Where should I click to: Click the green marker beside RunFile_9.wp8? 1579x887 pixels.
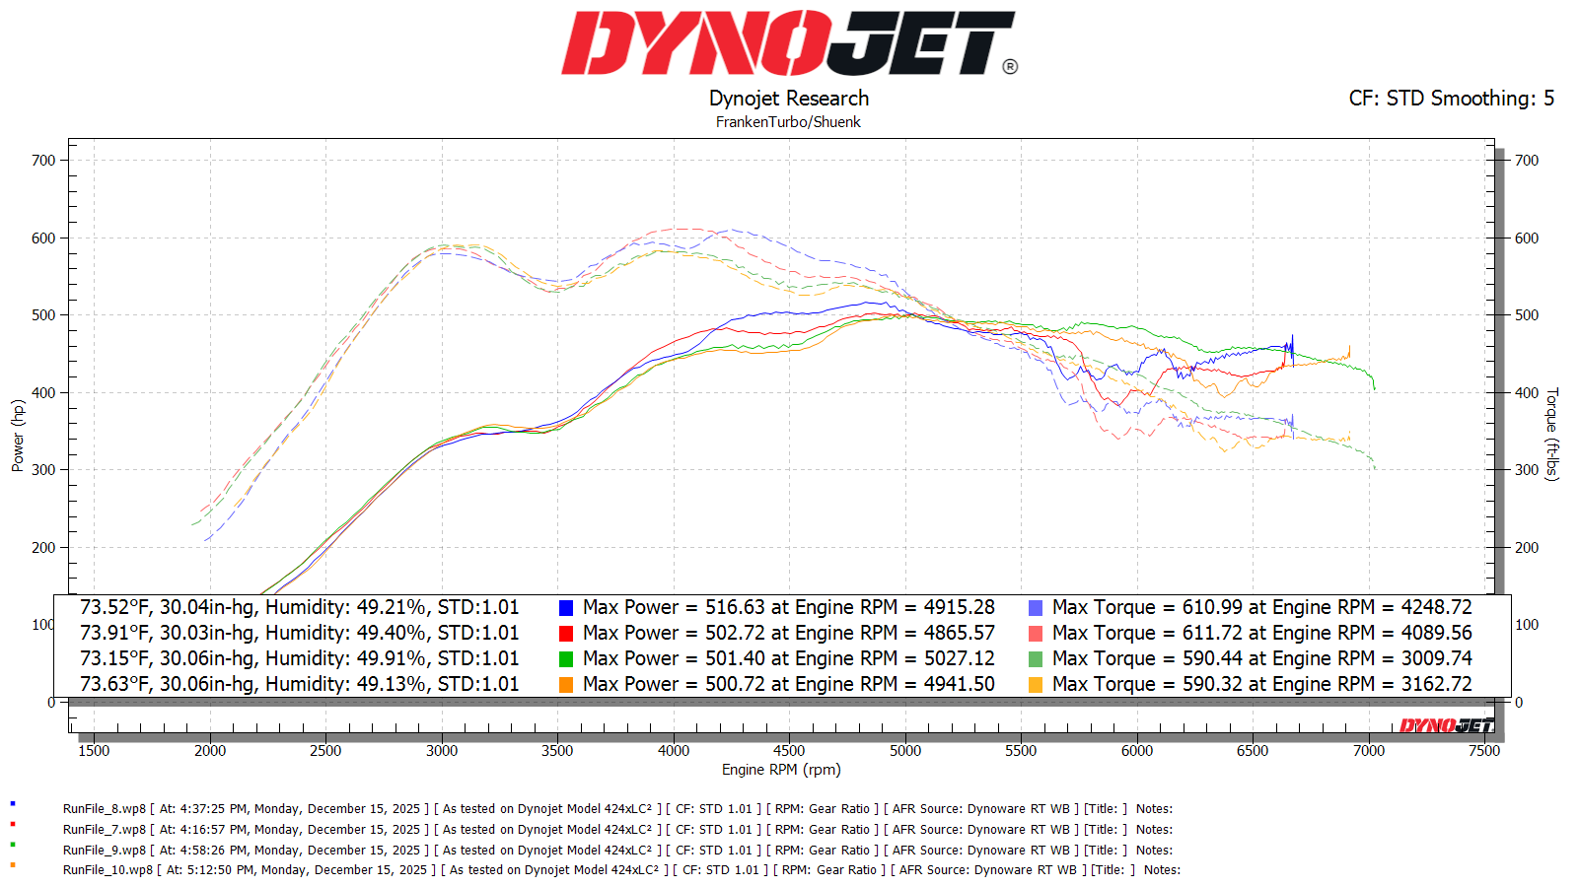[13, 845]
